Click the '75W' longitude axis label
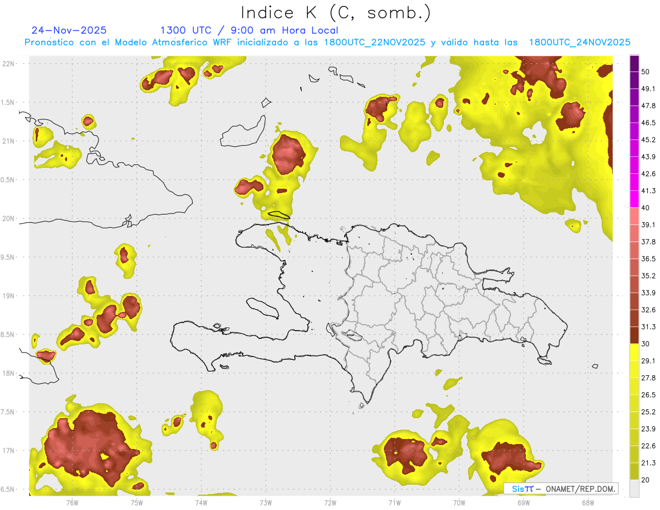Screen dimensions: 660x510 (x=136, y=502)
